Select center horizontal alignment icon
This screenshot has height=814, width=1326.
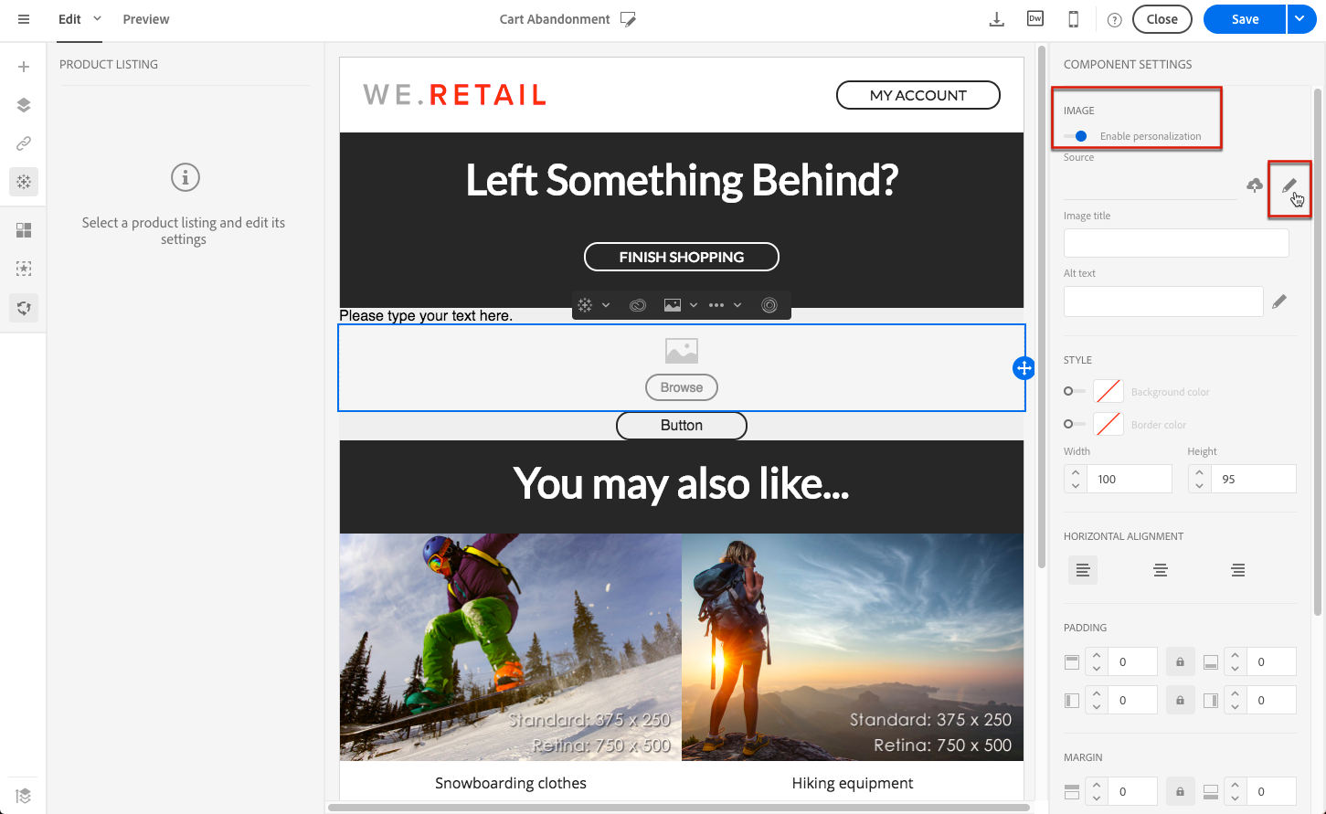pos(1161,570)
